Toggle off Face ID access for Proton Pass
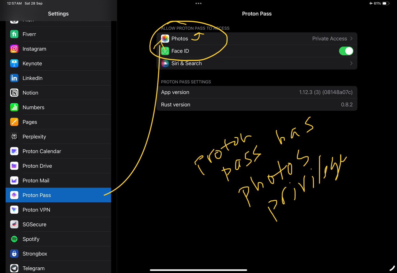 coord(346,51)
